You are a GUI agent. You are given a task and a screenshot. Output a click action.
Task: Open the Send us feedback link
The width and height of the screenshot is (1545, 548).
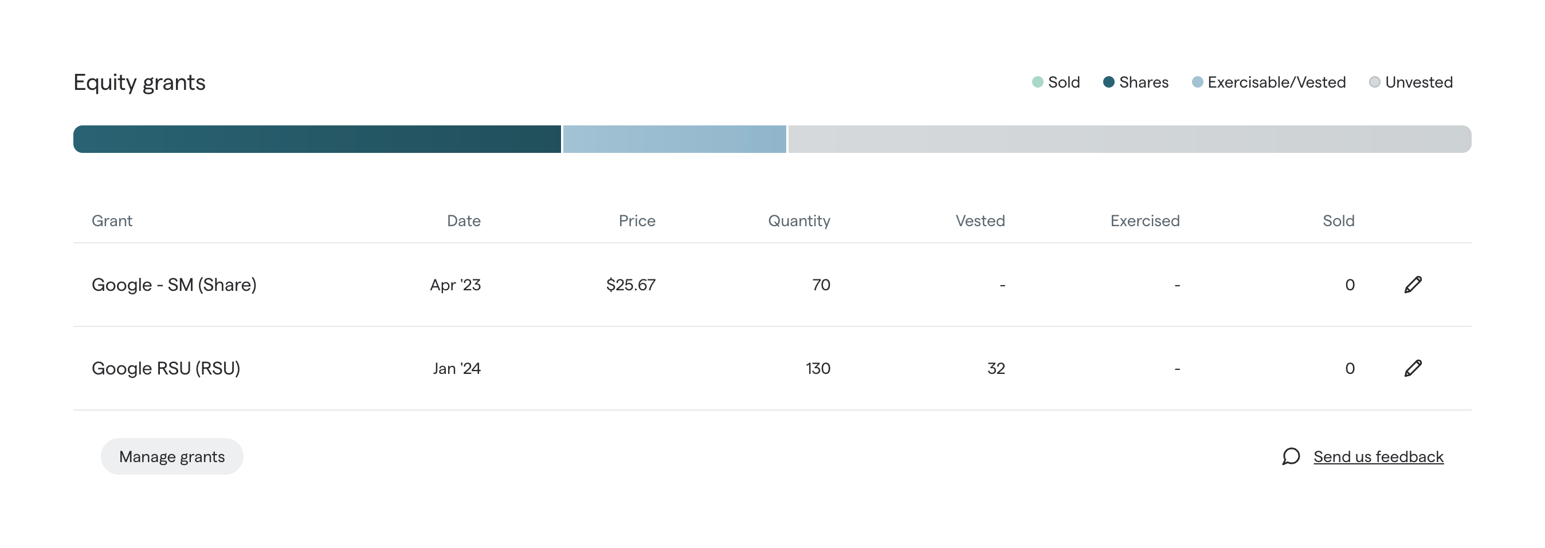[x=1378, y=457]
